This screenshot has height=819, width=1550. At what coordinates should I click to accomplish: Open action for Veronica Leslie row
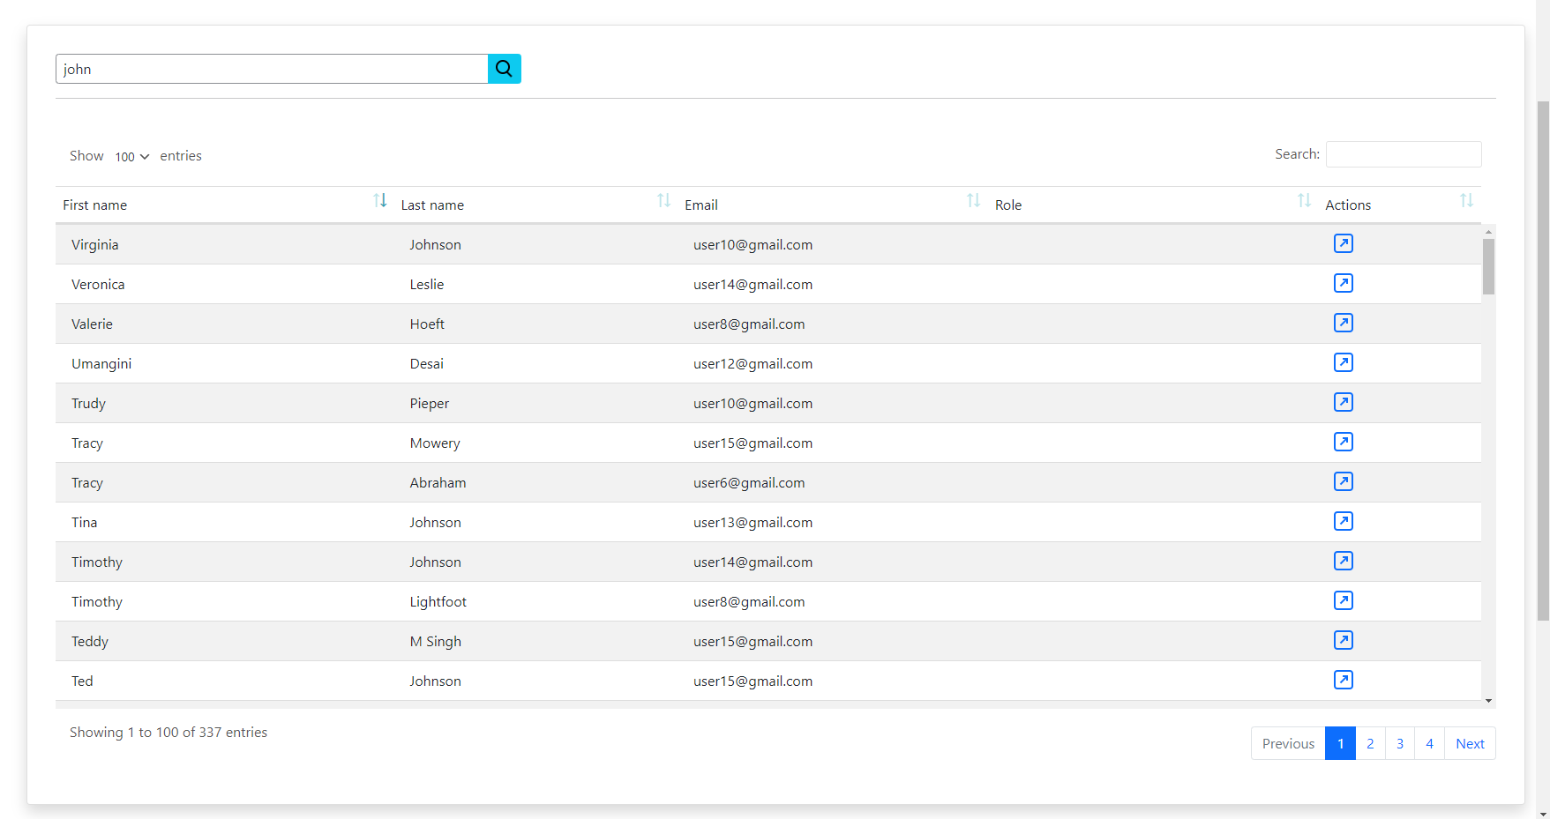tap(1343, 283)
